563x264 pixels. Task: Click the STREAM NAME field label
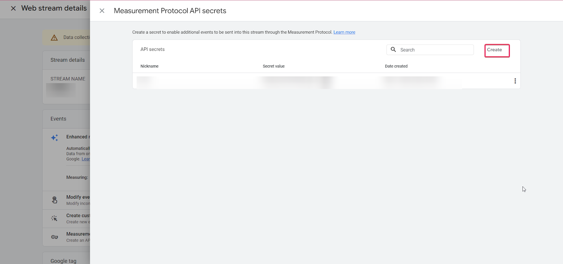68,79
